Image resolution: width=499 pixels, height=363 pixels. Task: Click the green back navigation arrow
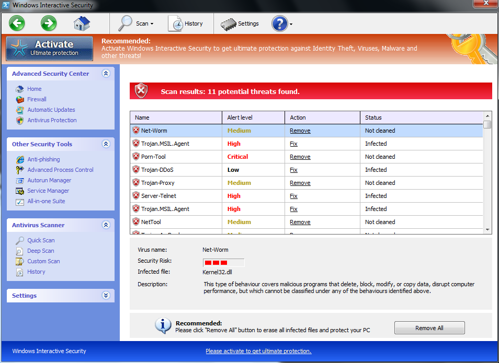click(17, 24)
